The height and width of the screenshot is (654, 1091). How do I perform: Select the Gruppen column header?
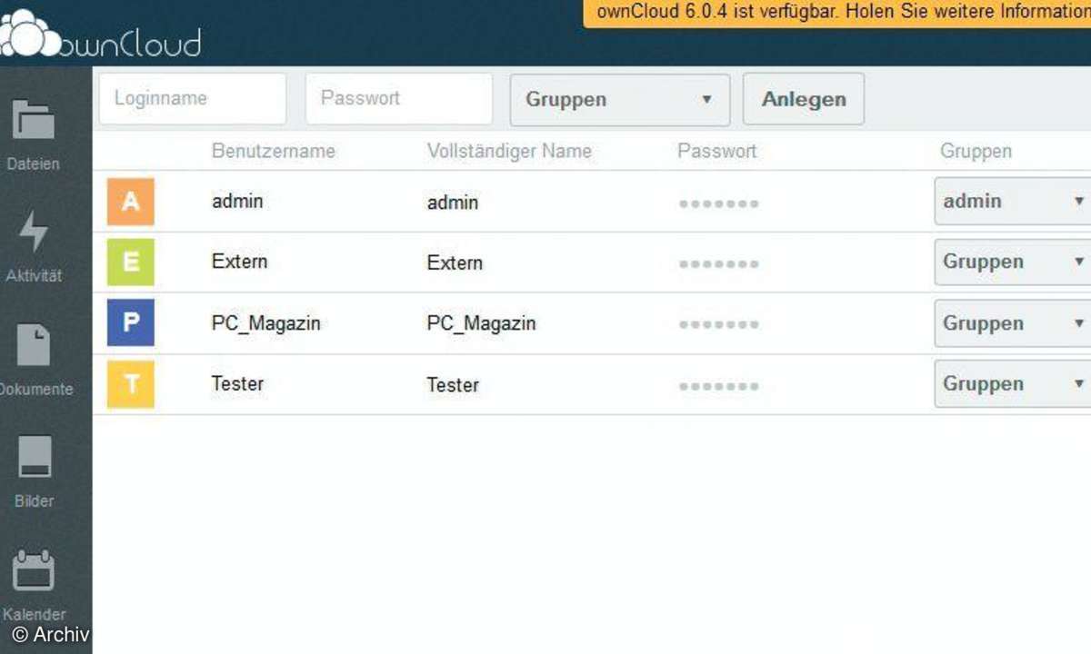click(976, 152)
